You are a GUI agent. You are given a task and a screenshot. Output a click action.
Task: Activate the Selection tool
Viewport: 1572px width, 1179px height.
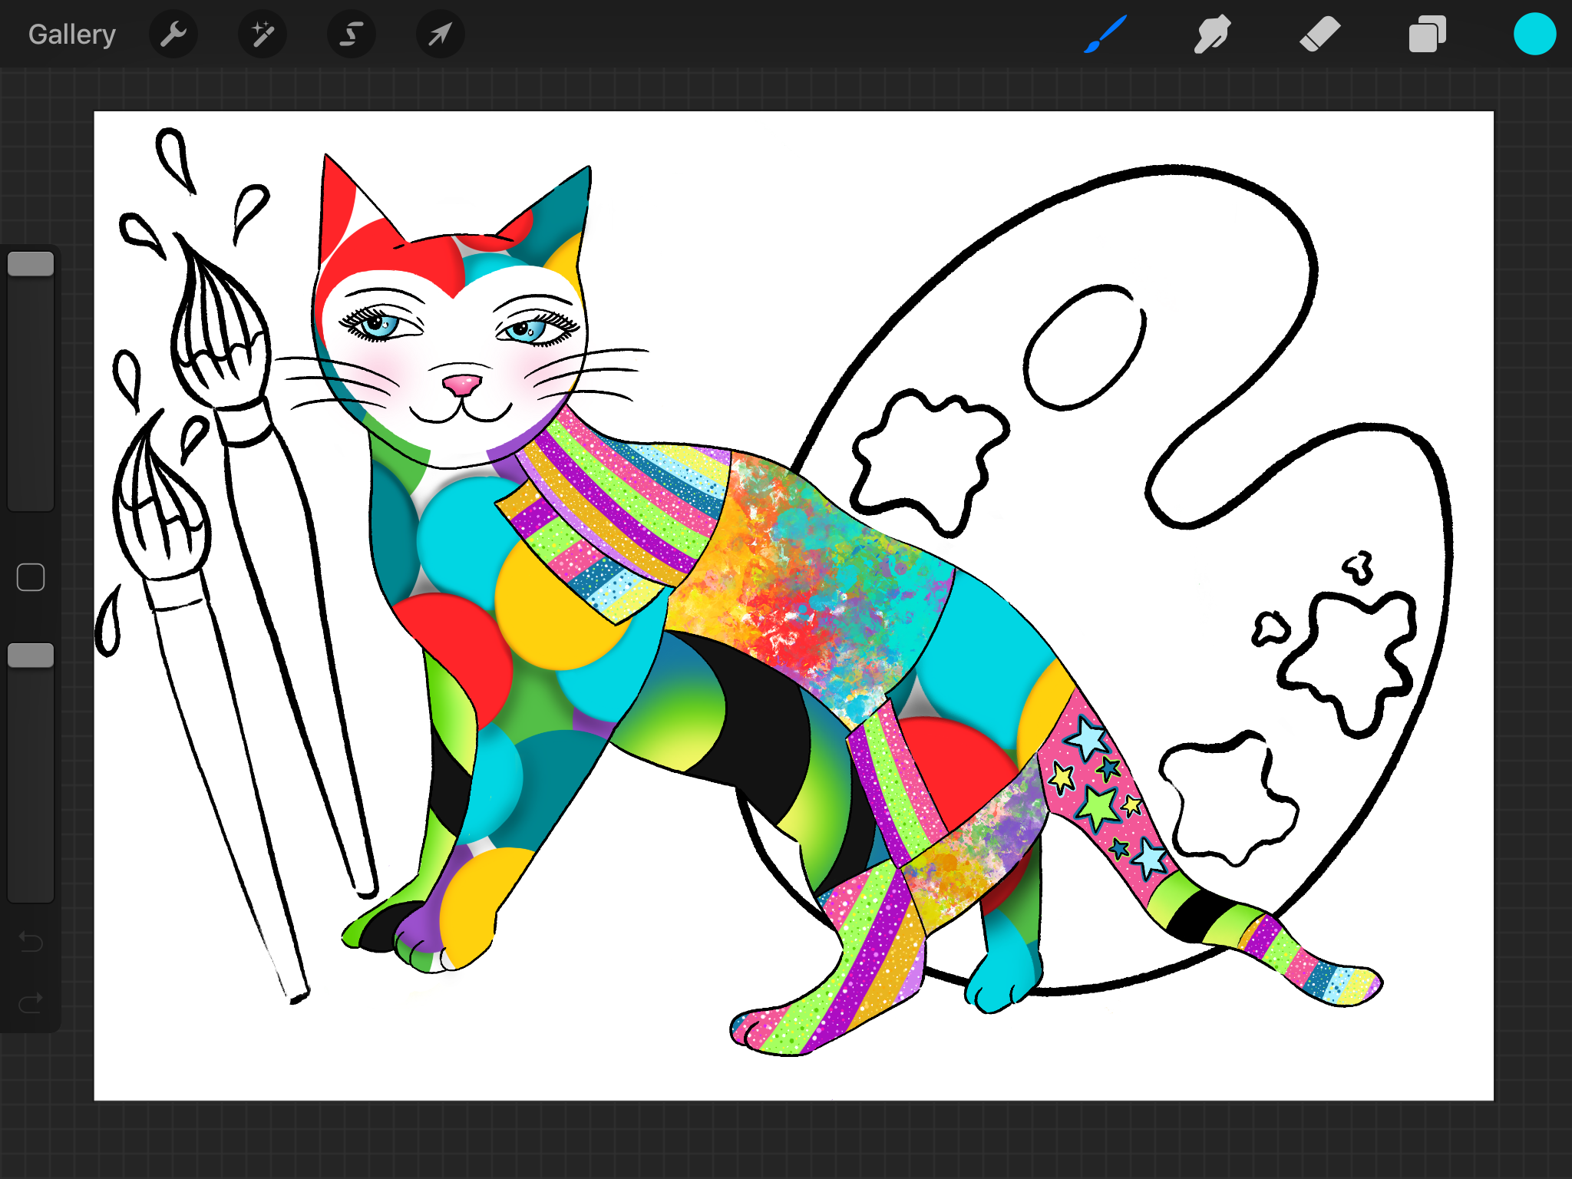click(352, 35)
